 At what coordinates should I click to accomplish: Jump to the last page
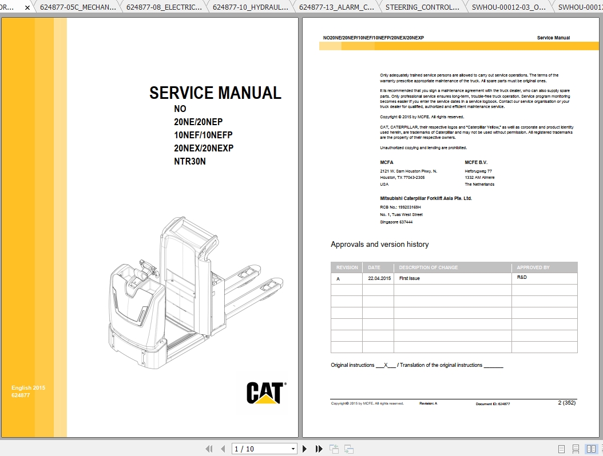[319, 449]
